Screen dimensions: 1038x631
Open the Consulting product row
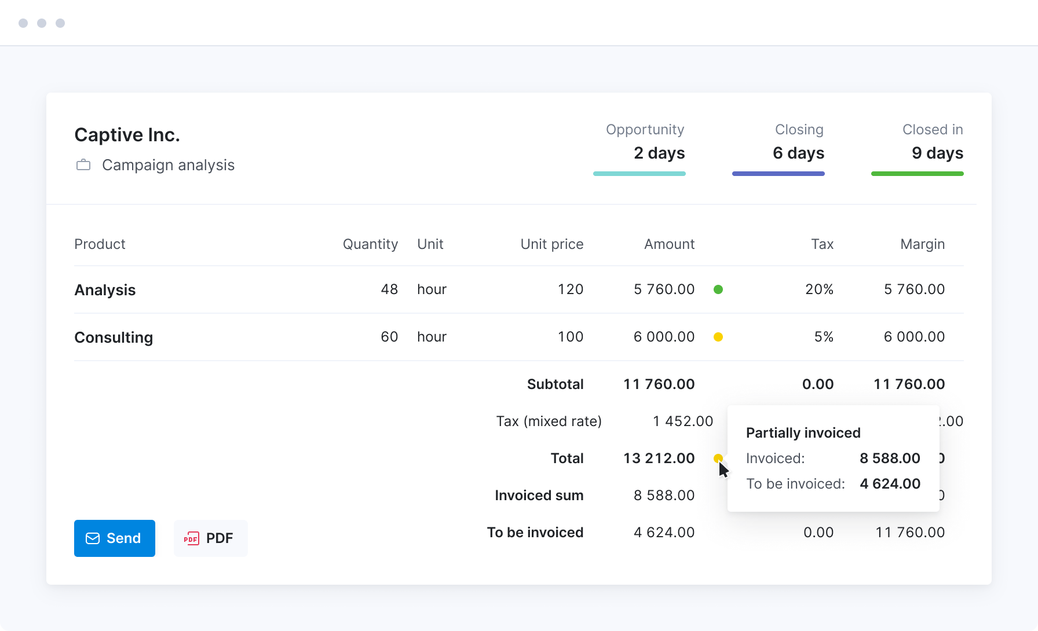(114, 337)
